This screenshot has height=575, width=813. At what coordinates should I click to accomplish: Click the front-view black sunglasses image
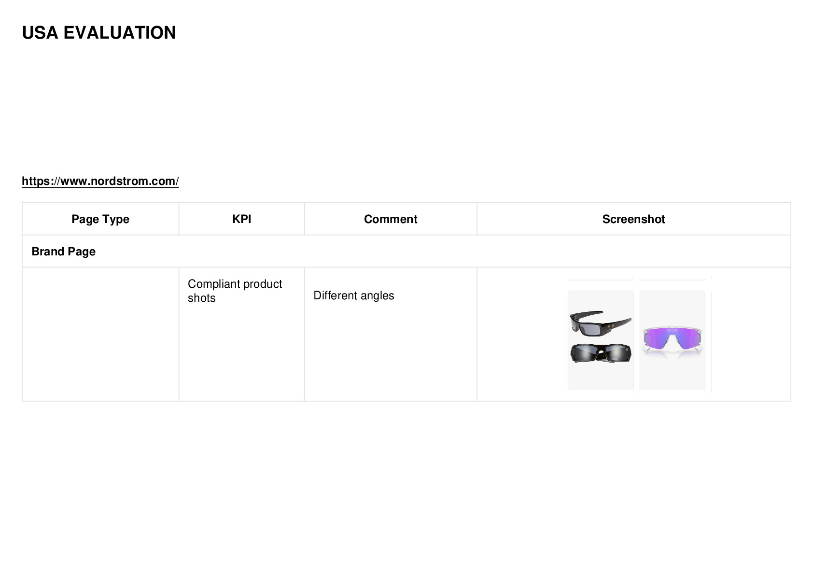tap(601, 353)
